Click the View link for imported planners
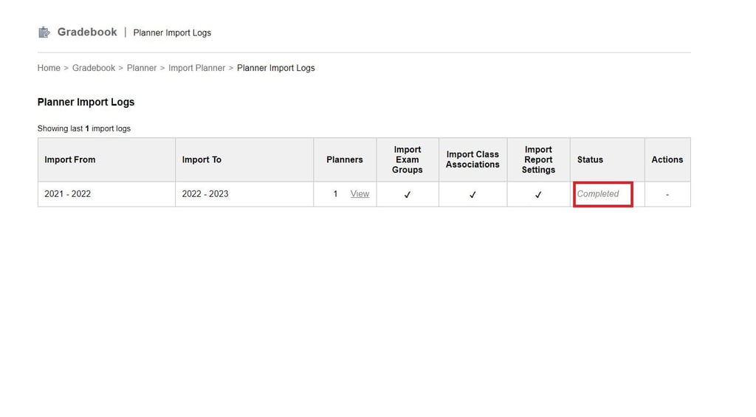Viewport: 756px width, 417px height. (360, 194)
